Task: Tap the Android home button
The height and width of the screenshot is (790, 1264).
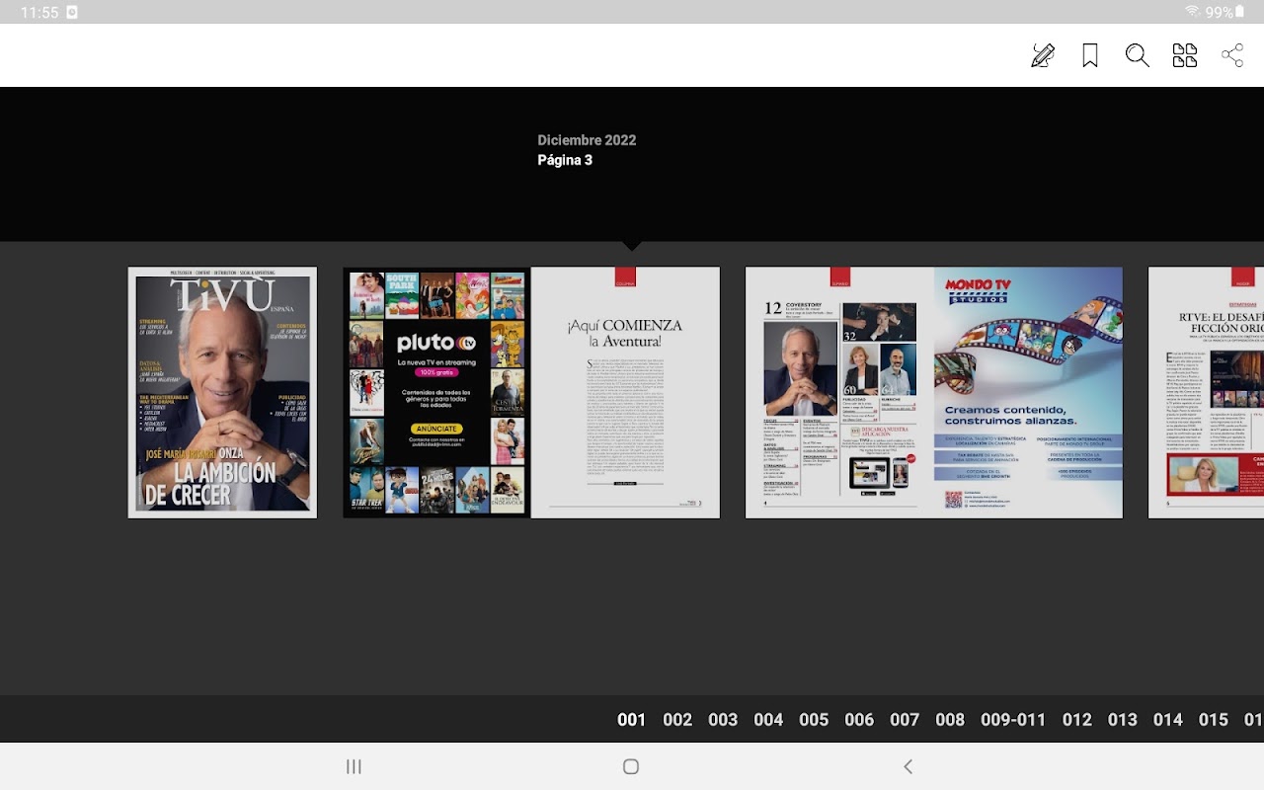Action: point(631,766)
